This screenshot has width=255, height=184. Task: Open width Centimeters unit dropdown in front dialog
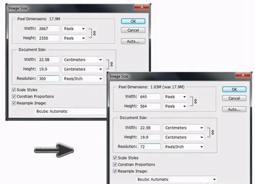pyautogui.click(x=184, y=128)
